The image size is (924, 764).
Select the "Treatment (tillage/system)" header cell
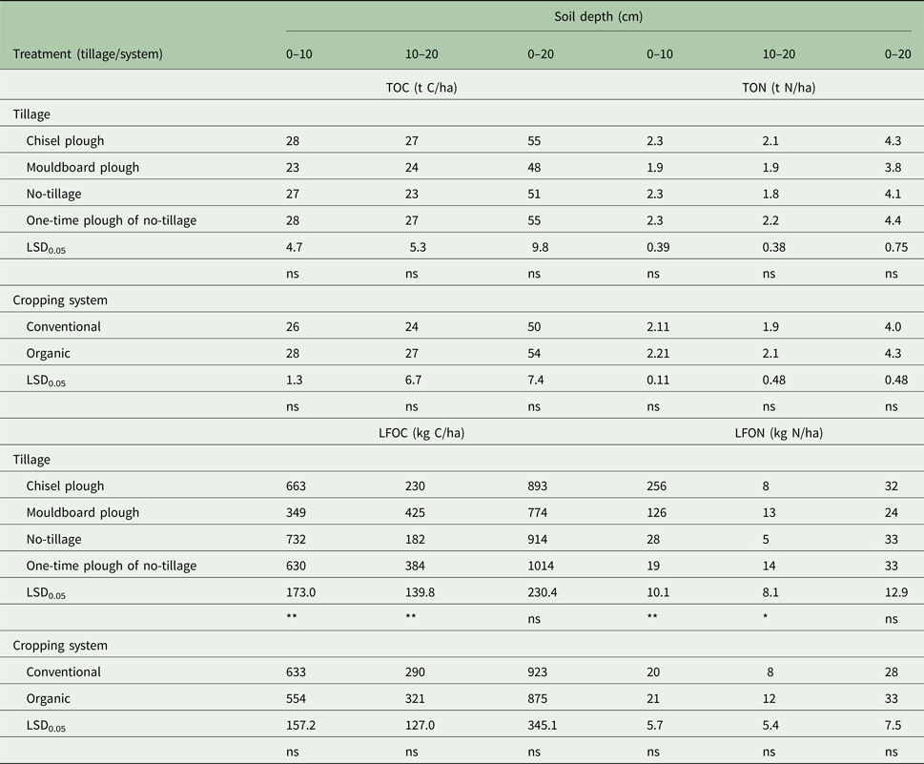point(88,53)
